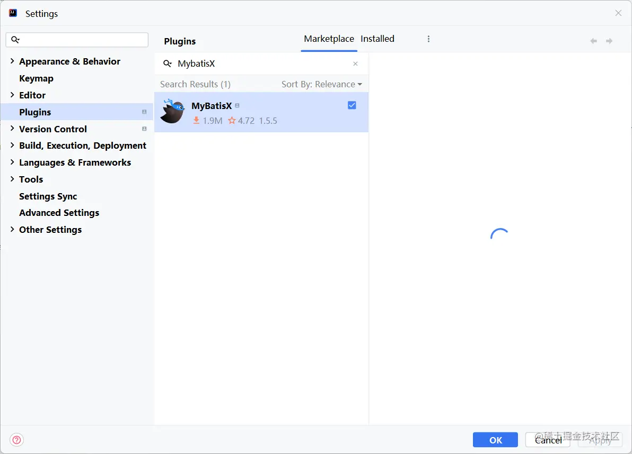Select the MyBatisX plugin name
632x454 pixels.
(x=212, y=106)
